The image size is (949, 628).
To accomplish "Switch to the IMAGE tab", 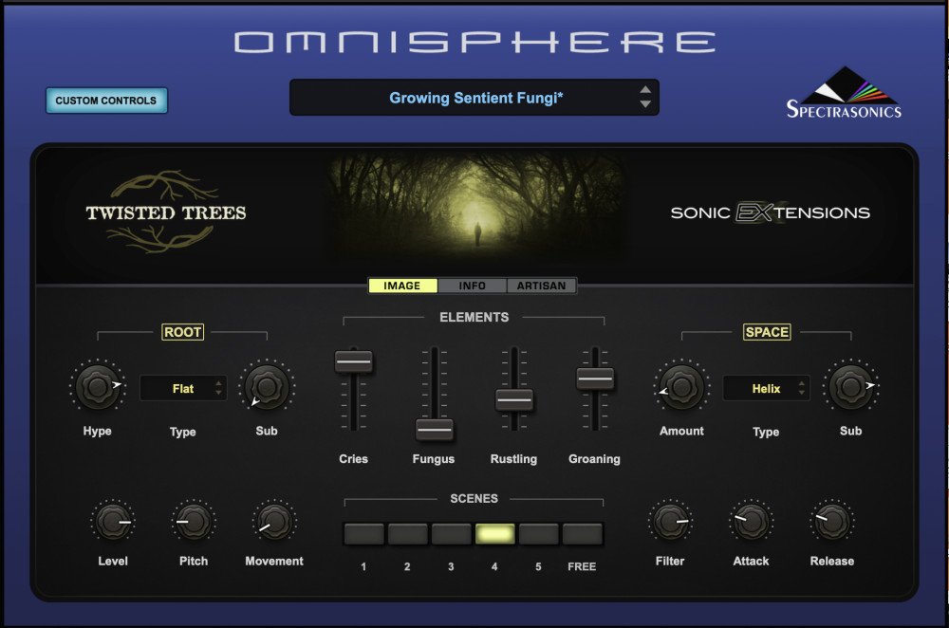I will point(402,286).
